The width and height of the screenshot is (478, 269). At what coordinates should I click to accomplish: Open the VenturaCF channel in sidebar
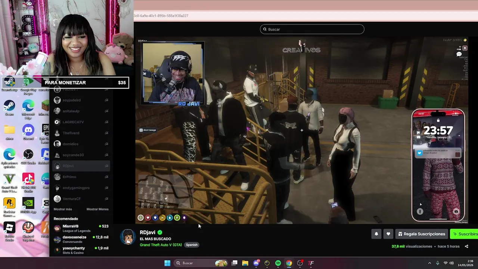[81, 199]
